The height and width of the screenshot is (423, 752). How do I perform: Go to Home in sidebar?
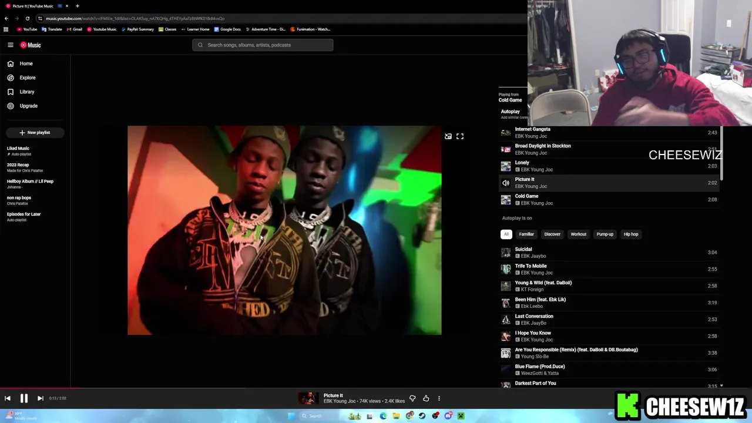tap(26, 63)
